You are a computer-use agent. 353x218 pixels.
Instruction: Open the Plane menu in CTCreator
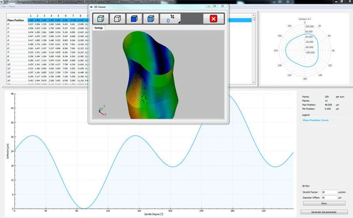coord(12,7)
